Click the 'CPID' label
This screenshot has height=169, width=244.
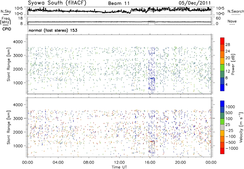pyautogui.click(x=7, y=29)
